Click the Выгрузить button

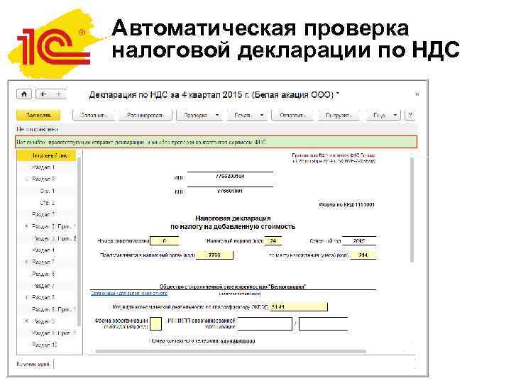tap(339, 115)
